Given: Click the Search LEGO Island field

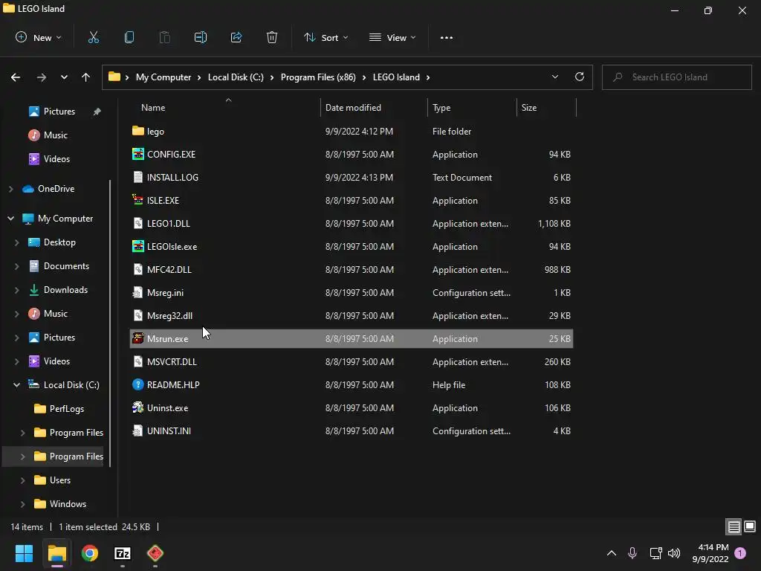Looking at the screenshot, I should pos(676,77).
